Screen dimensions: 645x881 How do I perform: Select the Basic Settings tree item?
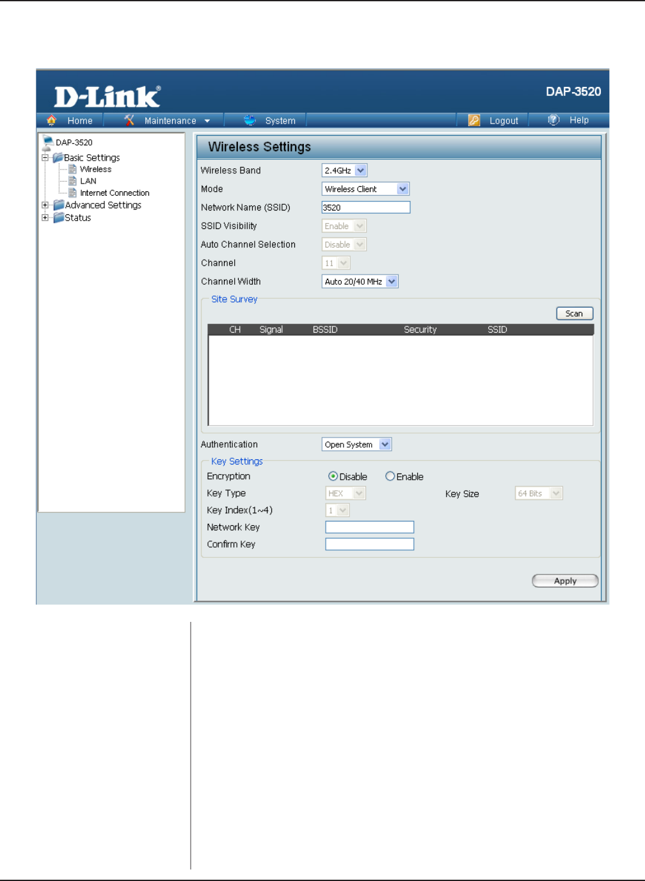[92, 157]
